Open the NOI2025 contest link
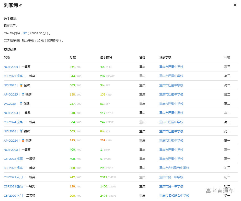The image size is (241, 201). 10,85
